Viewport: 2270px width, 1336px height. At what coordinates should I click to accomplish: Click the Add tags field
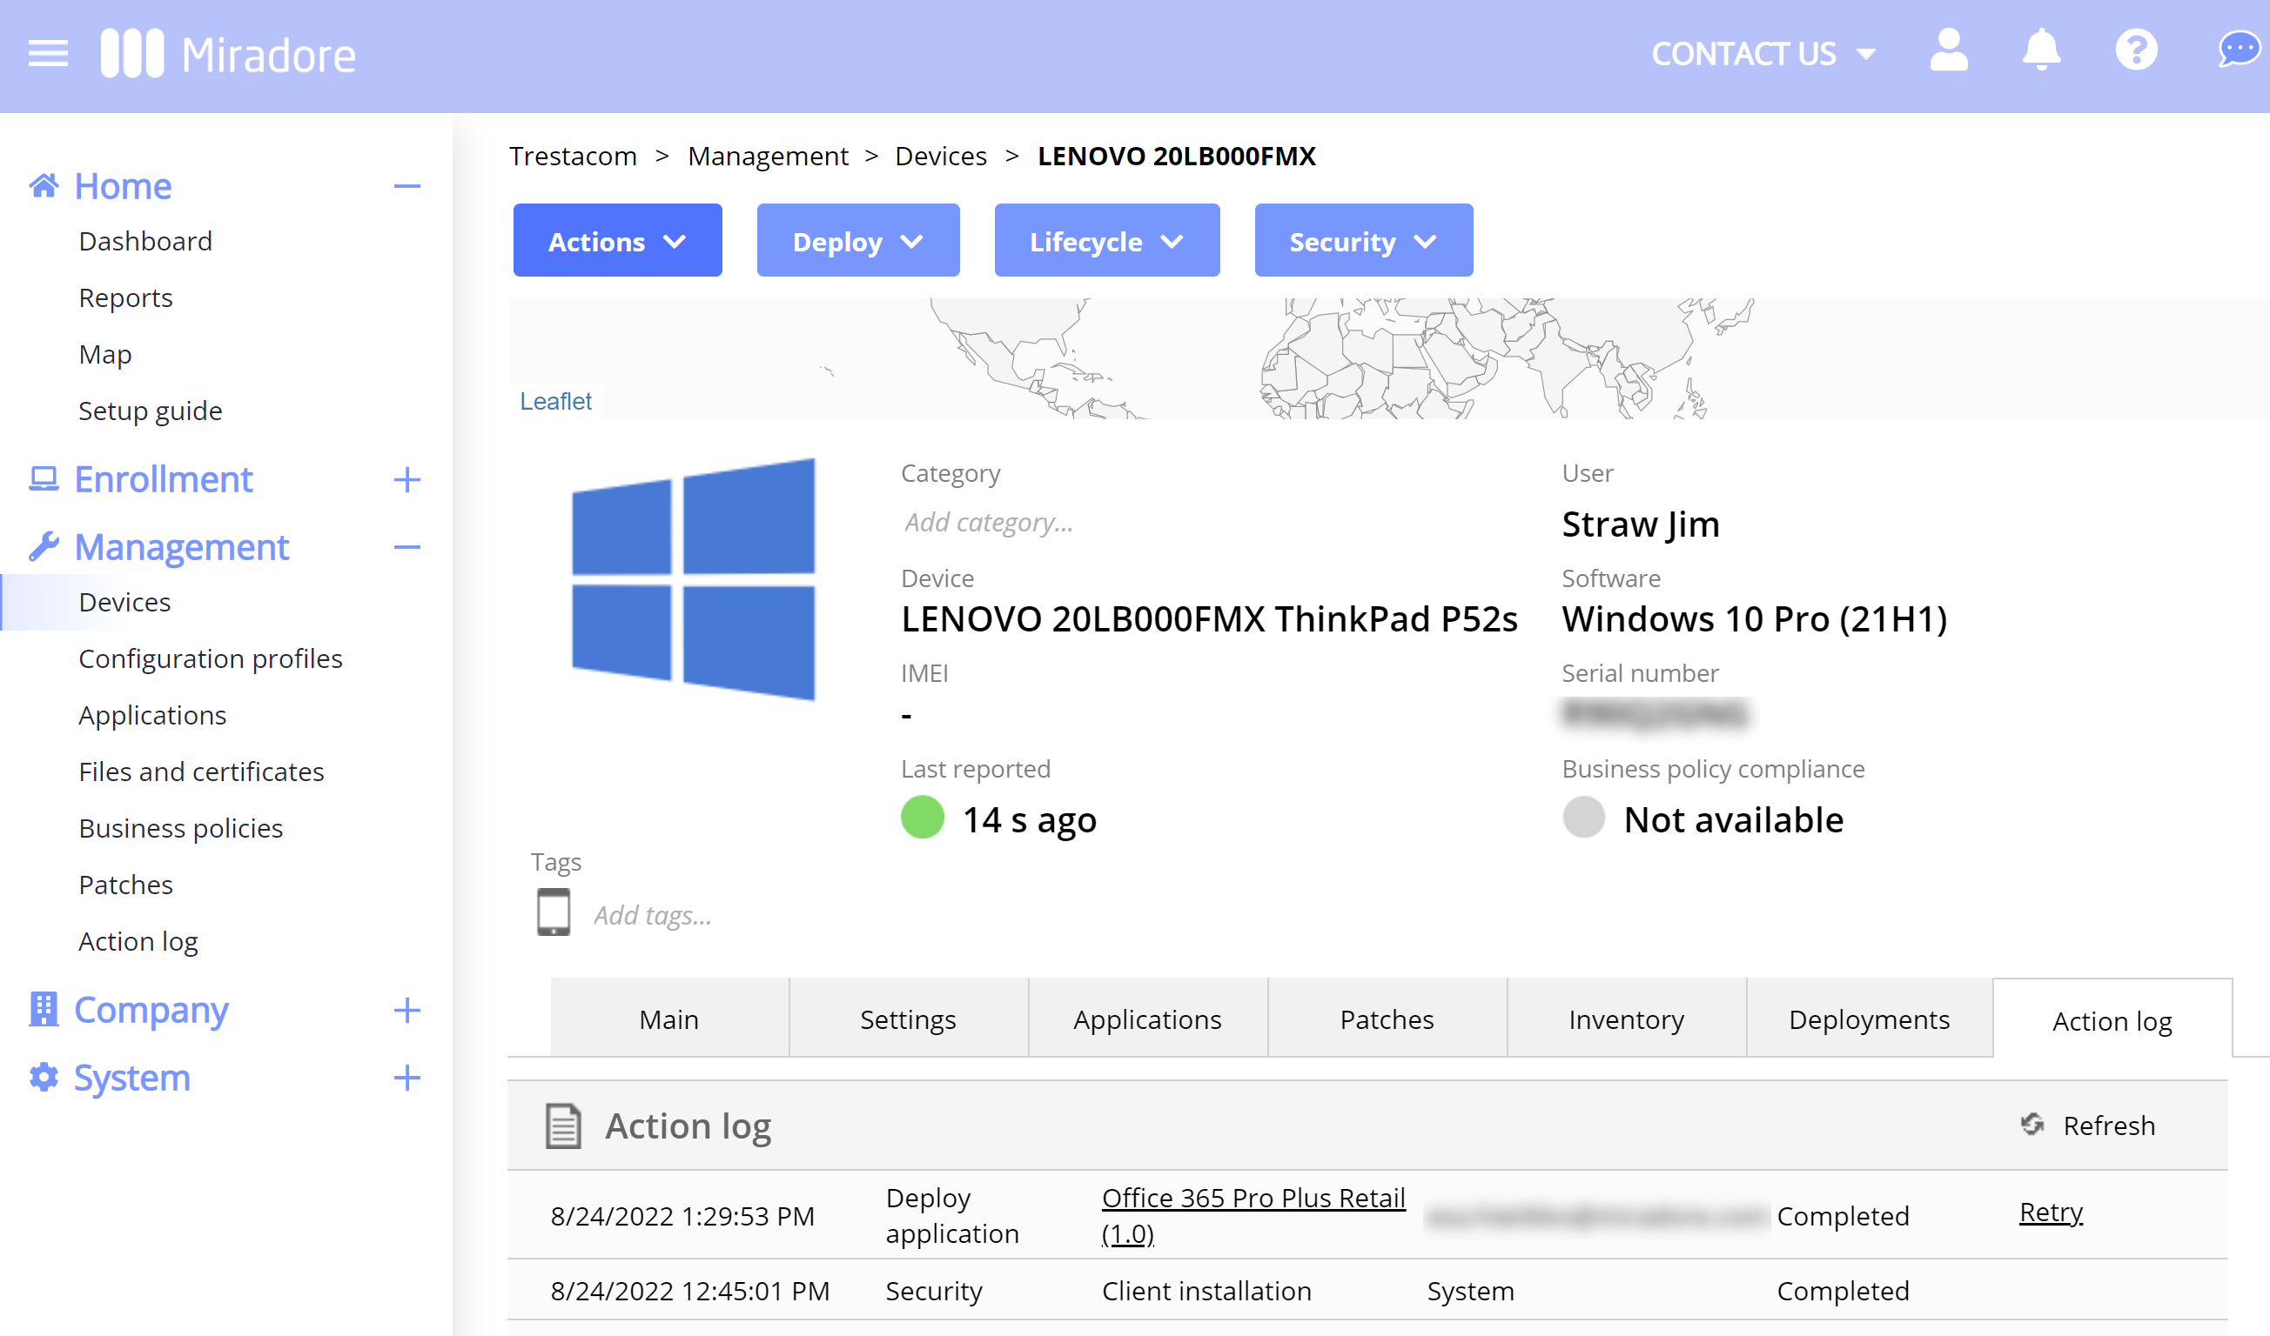point(652,915)
